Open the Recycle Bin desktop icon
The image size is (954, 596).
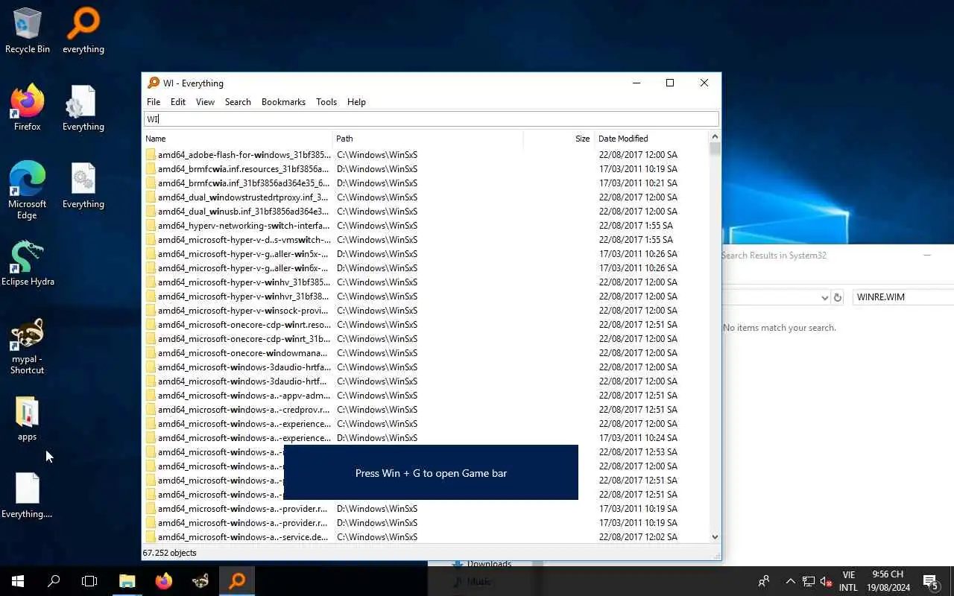click(x=28, y=31)
